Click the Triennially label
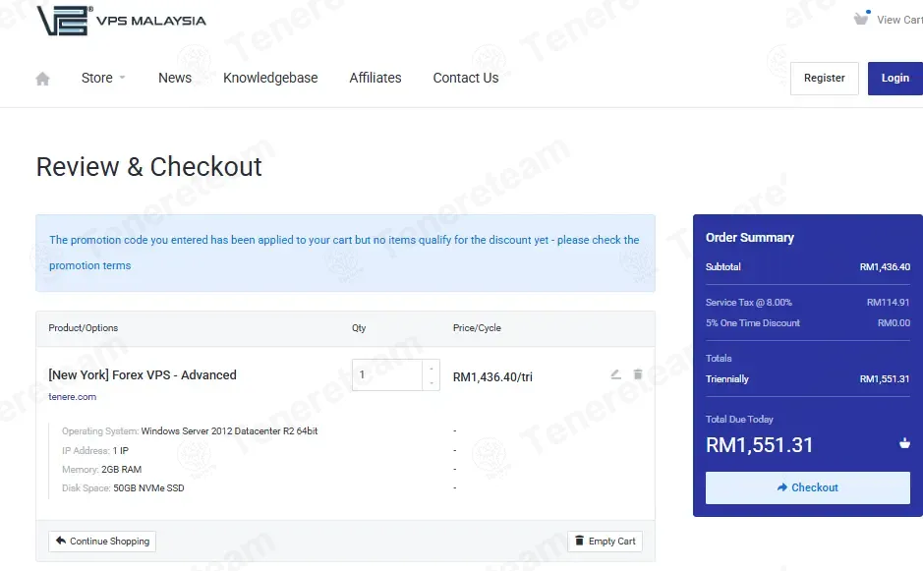923x571 pixels. pyautogui.click(x=727, y=379)
